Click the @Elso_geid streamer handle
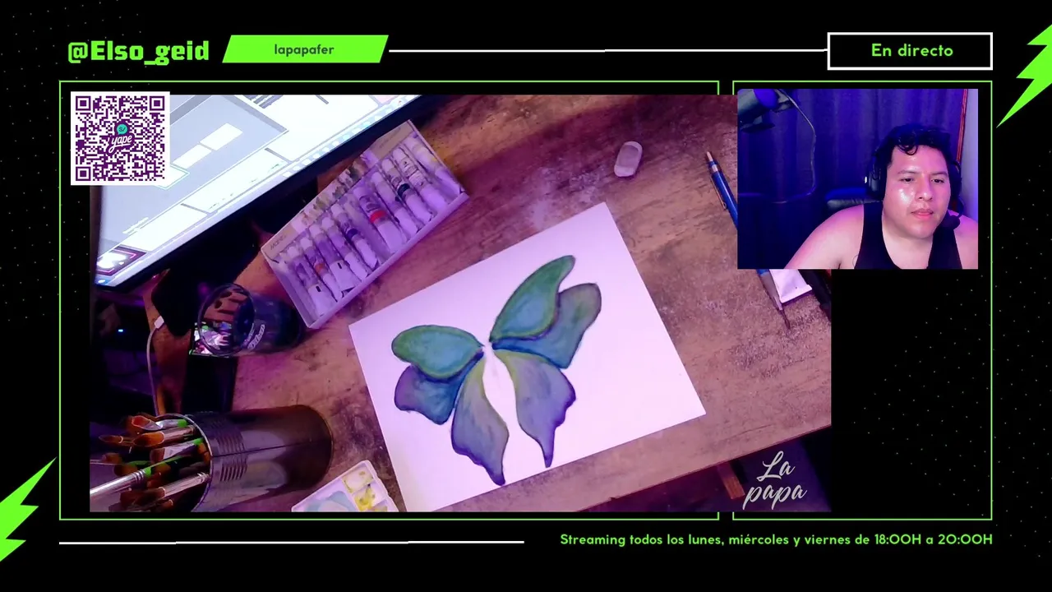This screenshot has width=1052, height=592. 138,51
